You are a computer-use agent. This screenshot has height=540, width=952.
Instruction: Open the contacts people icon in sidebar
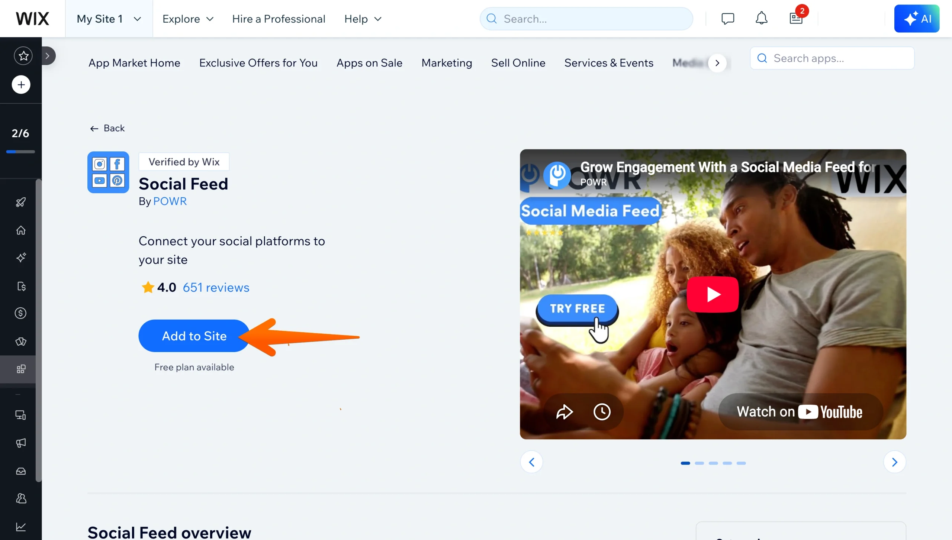(x=21, y=498)
